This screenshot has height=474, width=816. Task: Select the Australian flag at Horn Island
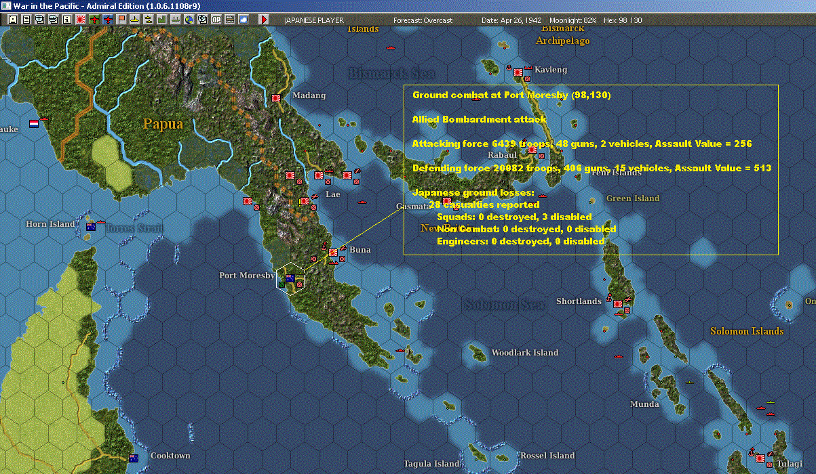pos(91,227)
